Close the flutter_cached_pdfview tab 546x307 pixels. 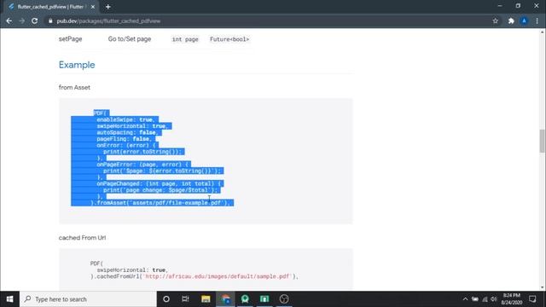click(93, 7)
